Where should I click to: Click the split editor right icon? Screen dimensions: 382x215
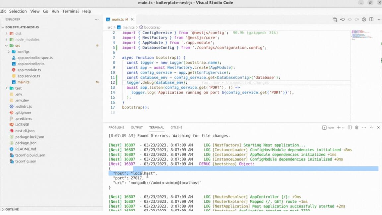[371, 20]
